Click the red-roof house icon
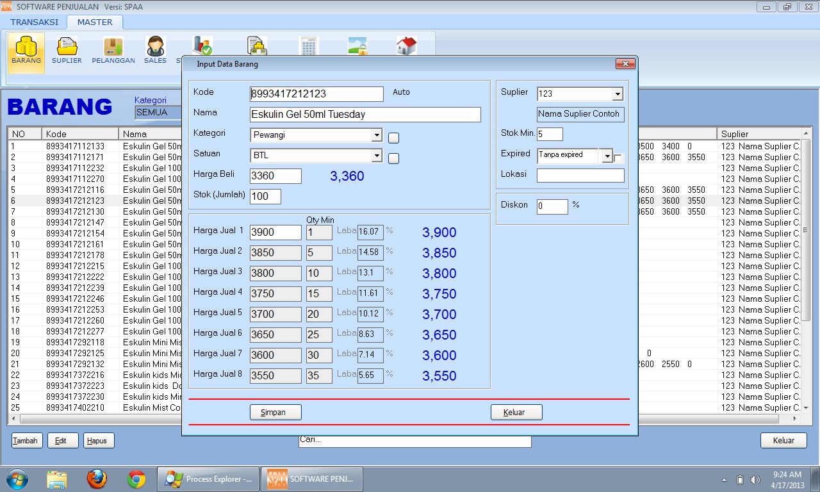This screenshot has width=820, height=492. click(x=406, y=46)
